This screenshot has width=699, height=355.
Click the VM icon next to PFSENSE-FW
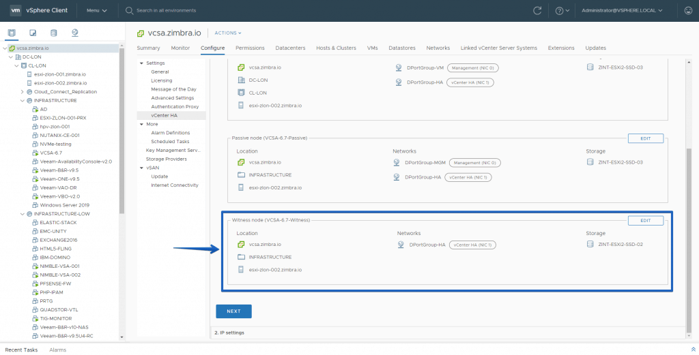[35, 283]
